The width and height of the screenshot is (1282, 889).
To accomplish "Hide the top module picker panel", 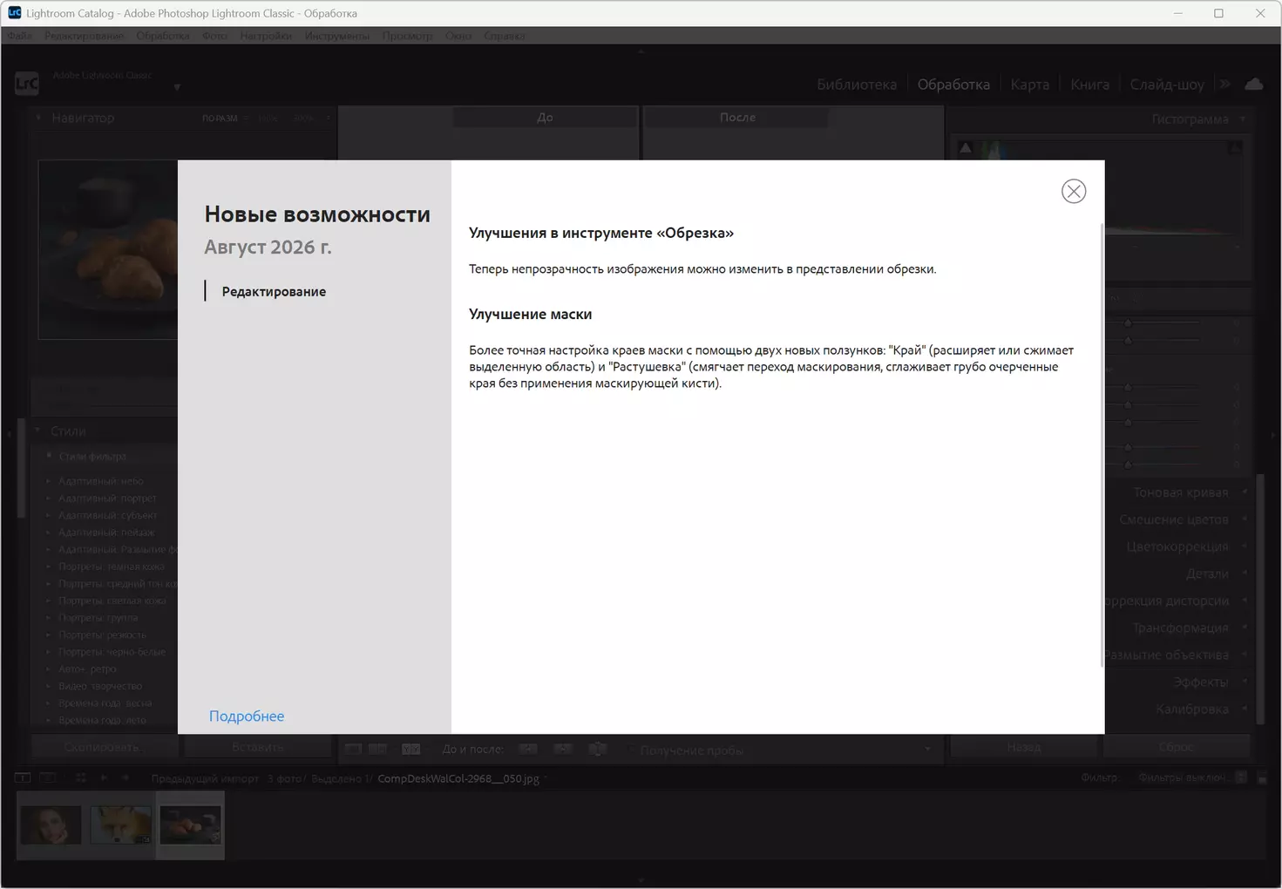I will [x=641, y=51].
